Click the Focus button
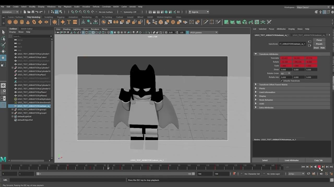The height and width of the screenshot is (187, 334). tap(319, 40)
